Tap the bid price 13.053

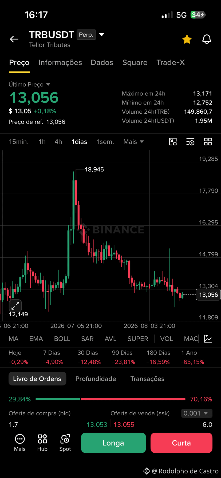click(x=97, y=425)
